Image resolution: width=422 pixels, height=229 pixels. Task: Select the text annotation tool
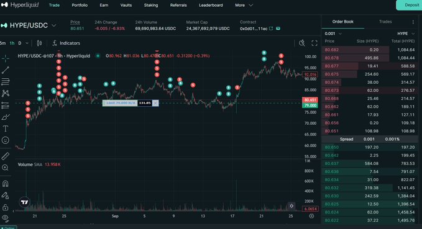tap(6, 128)
